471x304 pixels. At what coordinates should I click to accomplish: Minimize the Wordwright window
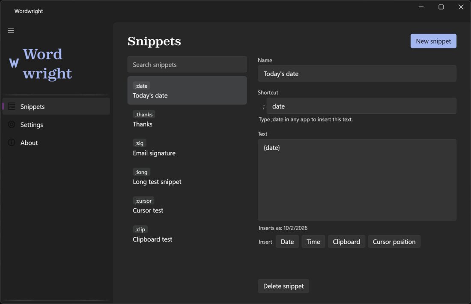421,7
